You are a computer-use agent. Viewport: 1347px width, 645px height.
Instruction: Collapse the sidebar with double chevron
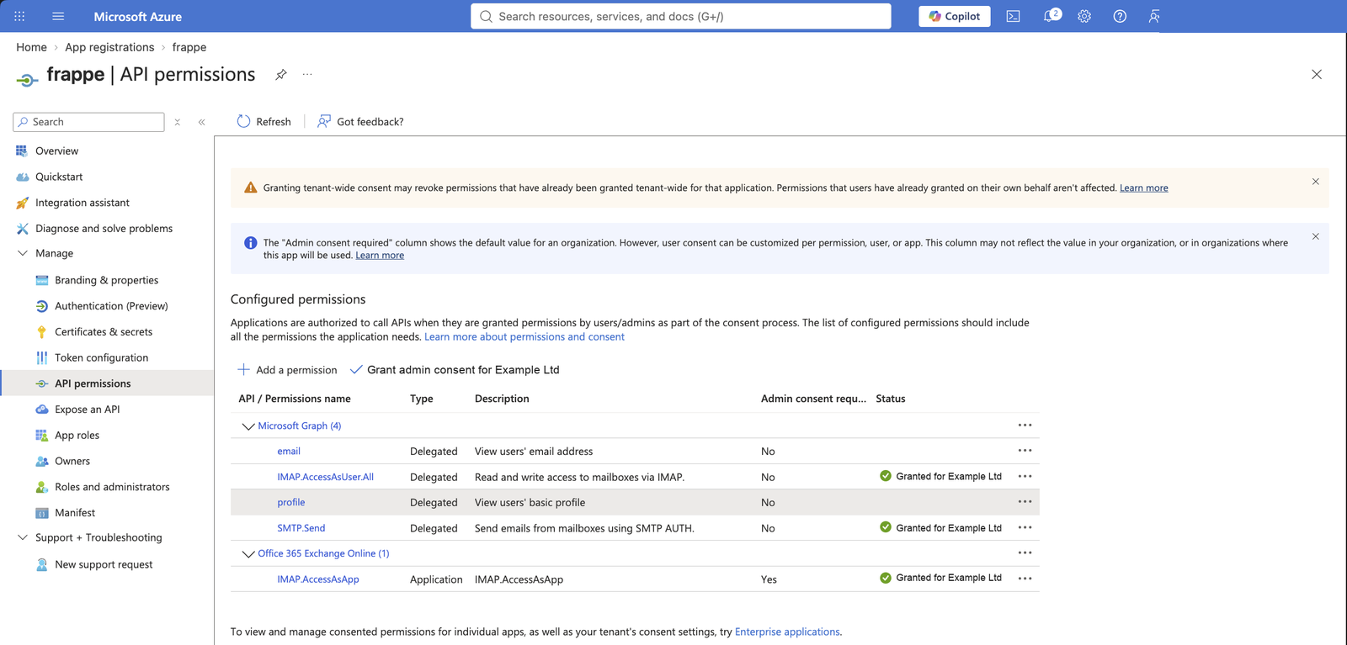pyautogui.click(x=202, y=122)
